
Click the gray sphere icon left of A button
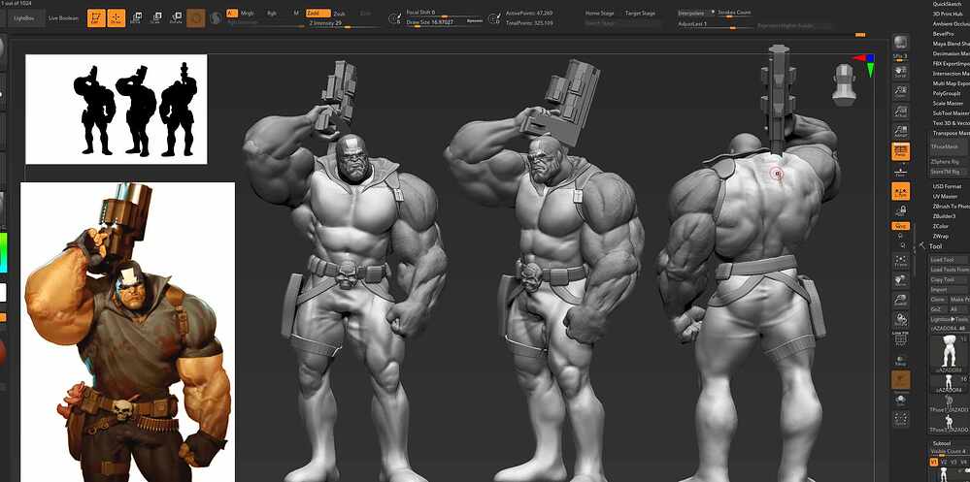tap(216, 17)
